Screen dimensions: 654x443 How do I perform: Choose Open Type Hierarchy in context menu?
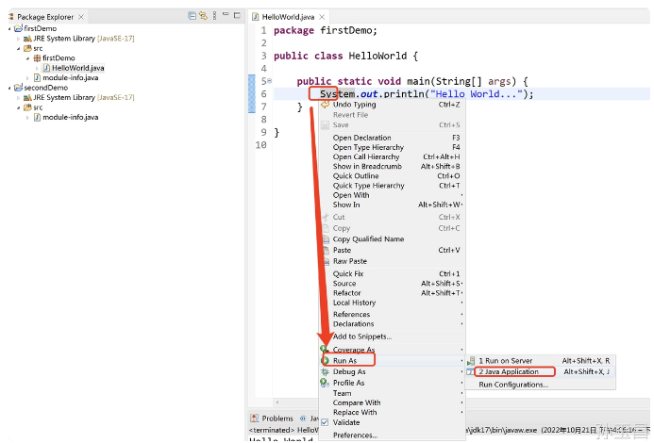click(392, 147)
